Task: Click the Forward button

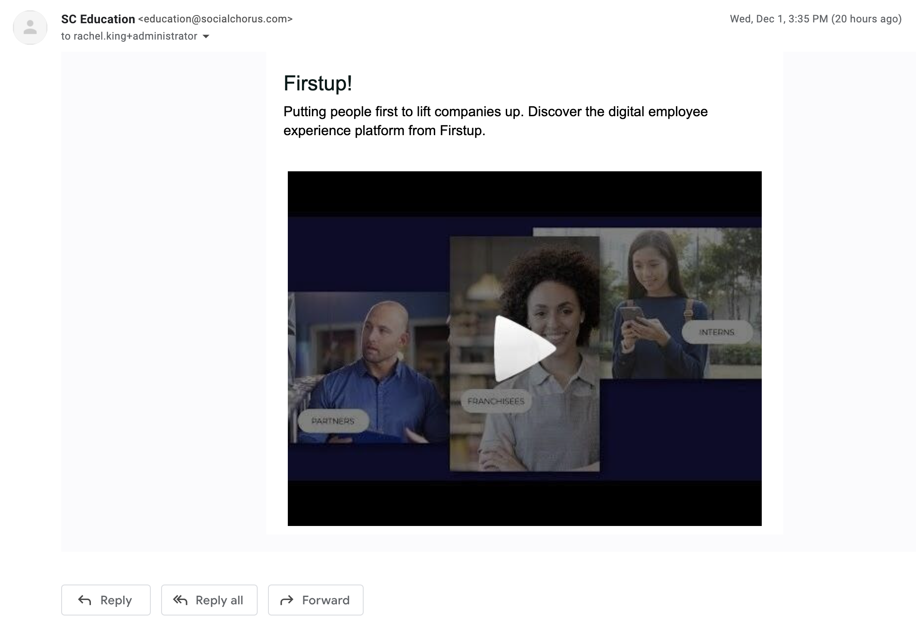Action: pyautogui.click(x=316, y=600)
